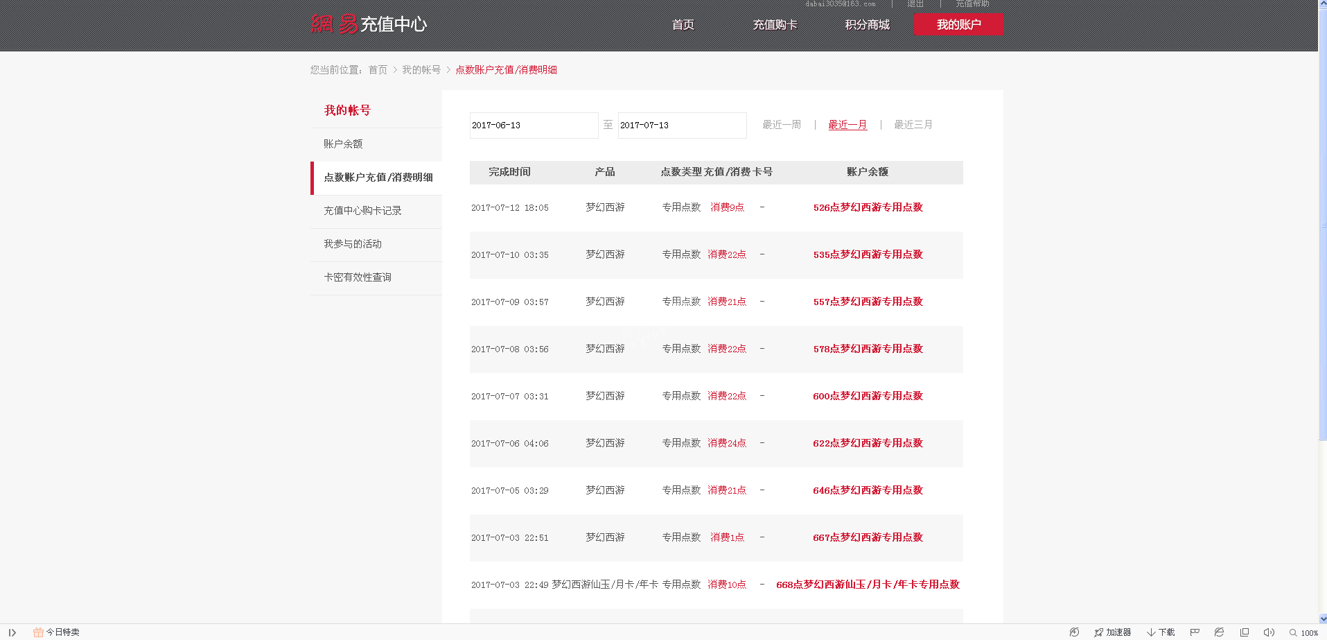
Task: Click the 退出 logout link
Action: click(x=915, y=4)
